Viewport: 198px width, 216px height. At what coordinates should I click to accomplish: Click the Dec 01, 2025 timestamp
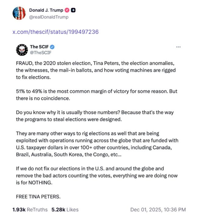158,210
